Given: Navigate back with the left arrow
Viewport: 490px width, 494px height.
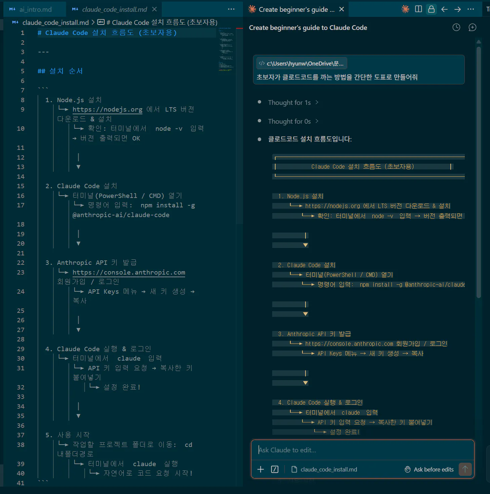Looking at the screenshot, I should [444, 9].
